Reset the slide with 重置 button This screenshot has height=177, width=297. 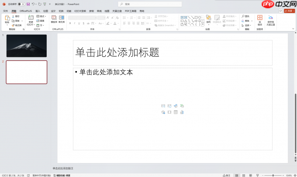click(x=41, y=21)
